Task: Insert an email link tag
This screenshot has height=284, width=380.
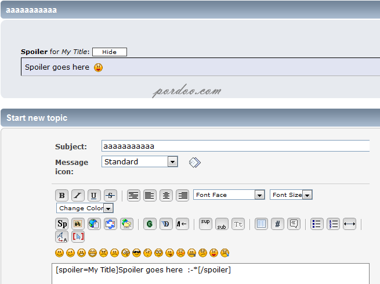Action: click(x=110, y=224)
